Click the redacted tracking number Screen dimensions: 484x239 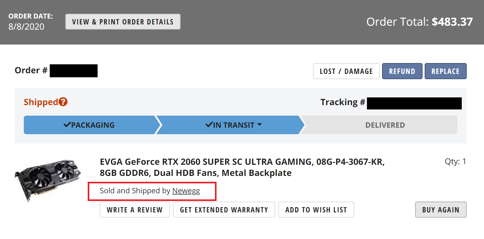(x=414, y=103)
